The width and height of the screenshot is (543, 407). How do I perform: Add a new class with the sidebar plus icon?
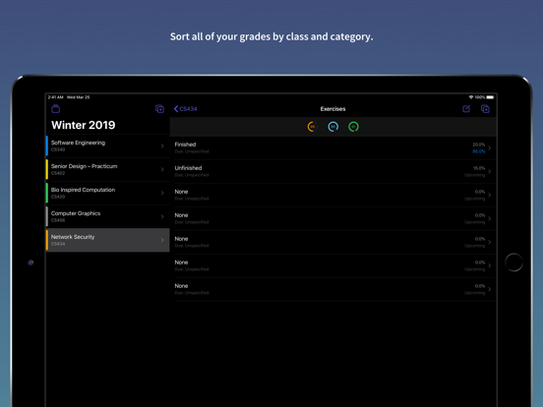click(x=159, y=109)
